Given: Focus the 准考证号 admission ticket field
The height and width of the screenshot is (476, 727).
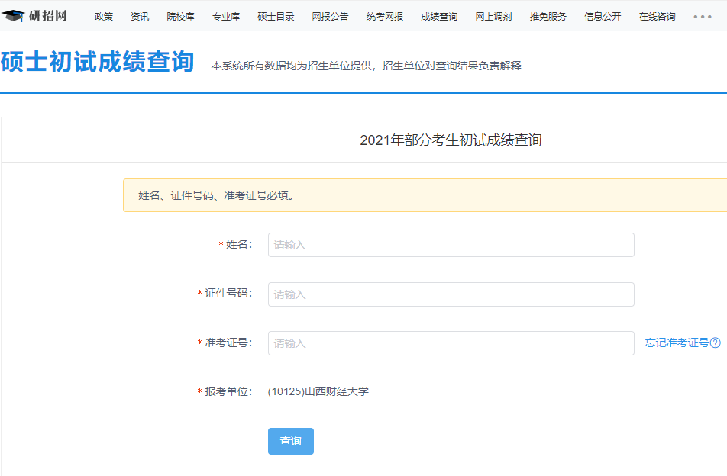Looking at the screenshot, I should click(451, 344).
